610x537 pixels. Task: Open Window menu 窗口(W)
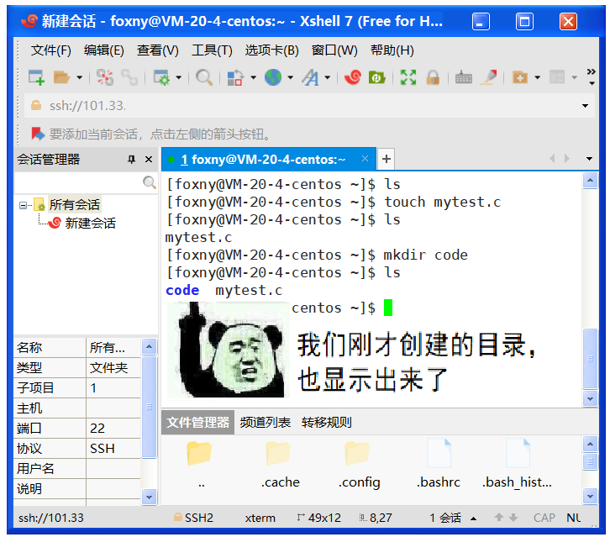[334, 50]
